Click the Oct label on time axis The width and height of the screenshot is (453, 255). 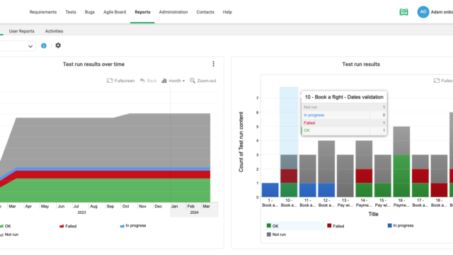click(126, 206)
